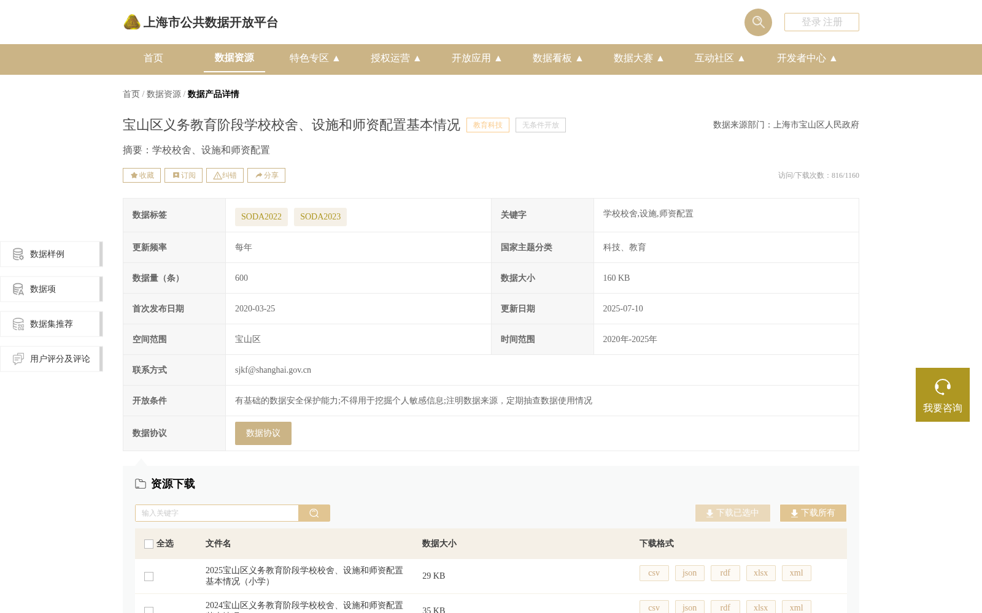Expand the 授权运营 menu
Image resolution: width=982 pixels, height=613 pixels.
point(396,58)
